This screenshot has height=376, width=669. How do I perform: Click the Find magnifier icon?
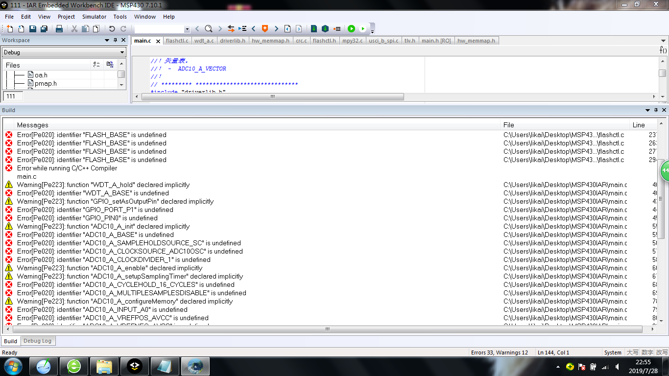pos(208,29)
